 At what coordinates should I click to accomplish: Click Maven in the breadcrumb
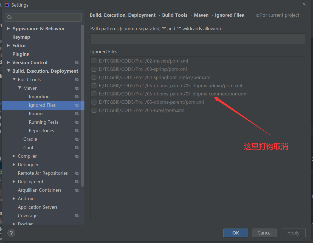(201, 15)
